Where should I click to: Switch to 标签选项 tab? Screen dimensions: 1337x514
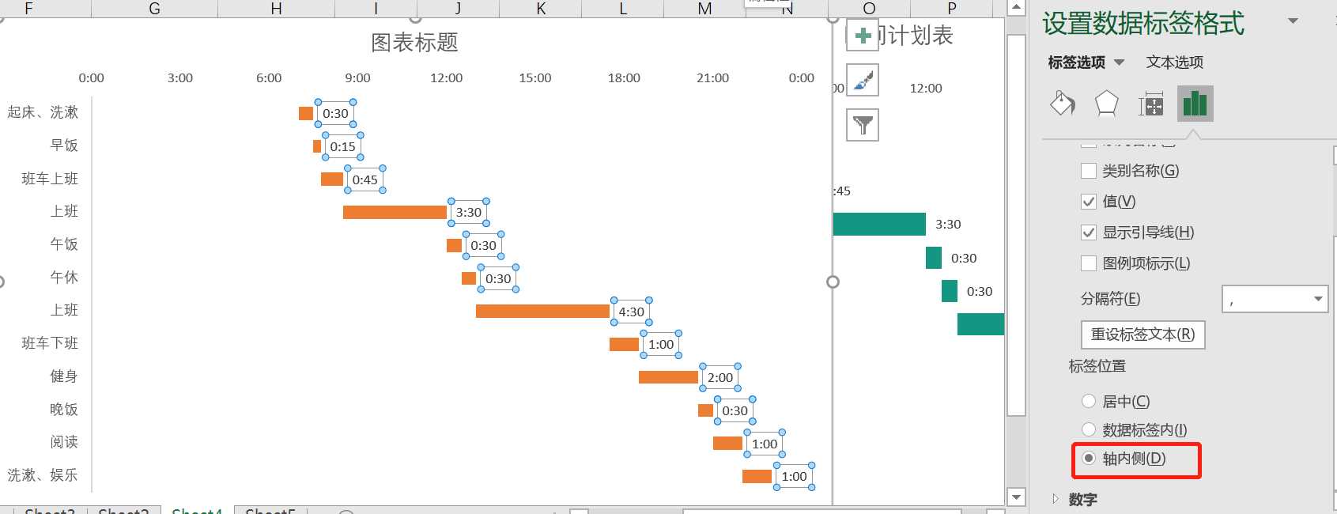coord(1076,62)
